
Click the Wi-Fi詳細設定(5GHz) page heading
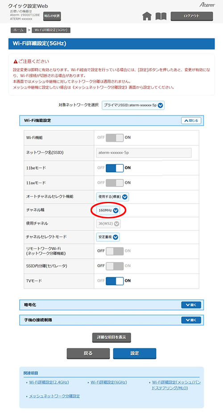tap(39, 44)
